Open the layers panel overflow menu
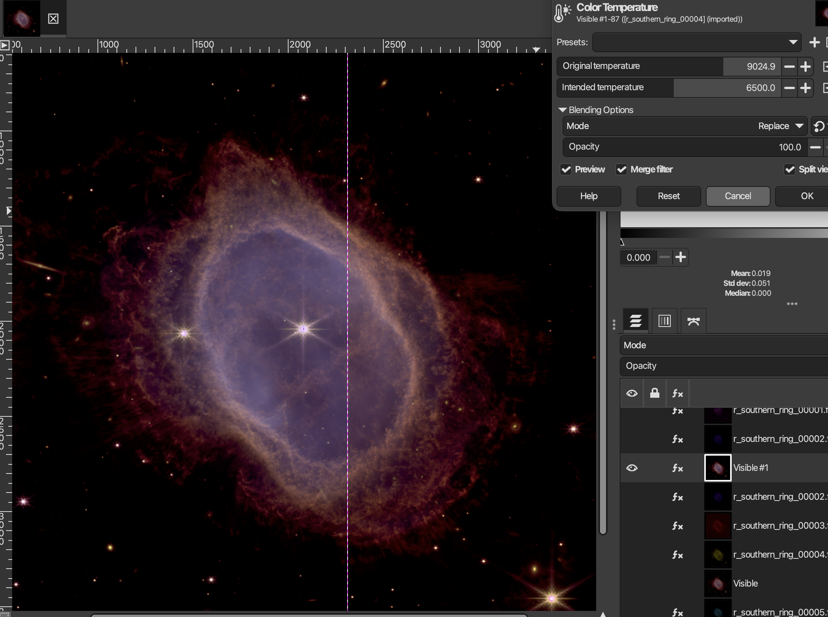This screenshot has height=617, width=828. point(792,304)
